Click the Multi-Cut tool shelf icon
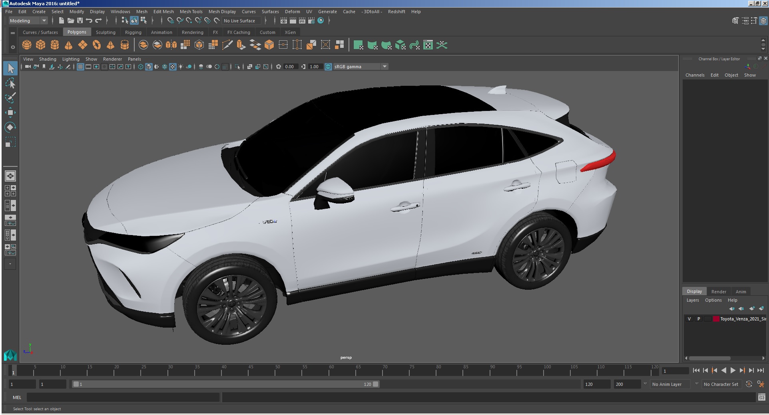Image resolution: width=769 pixels, height=415 pixels. point(227,45)
